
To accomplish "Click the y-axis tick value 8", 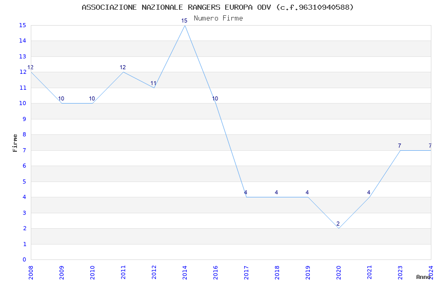I will tap(25, 135).
